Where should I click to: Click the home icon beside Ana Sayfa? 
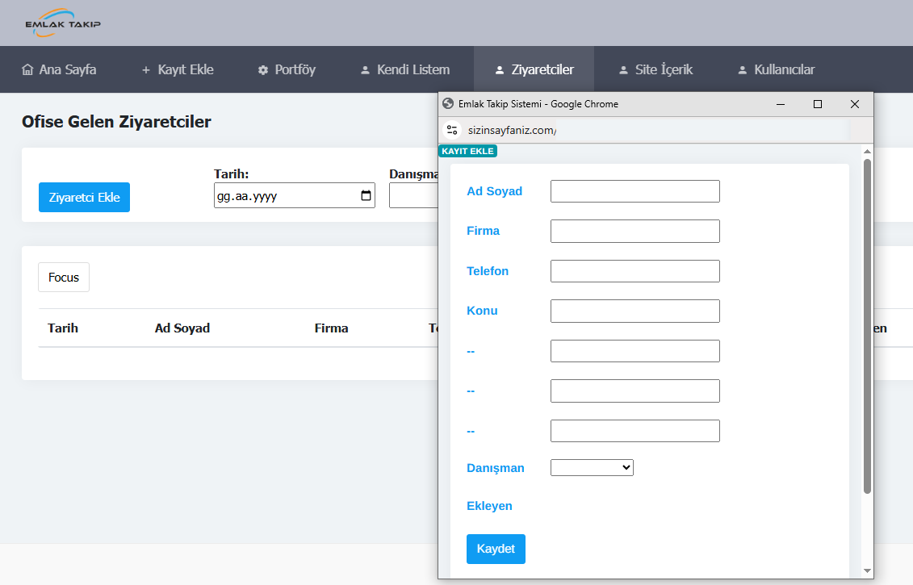coord(28,69)
